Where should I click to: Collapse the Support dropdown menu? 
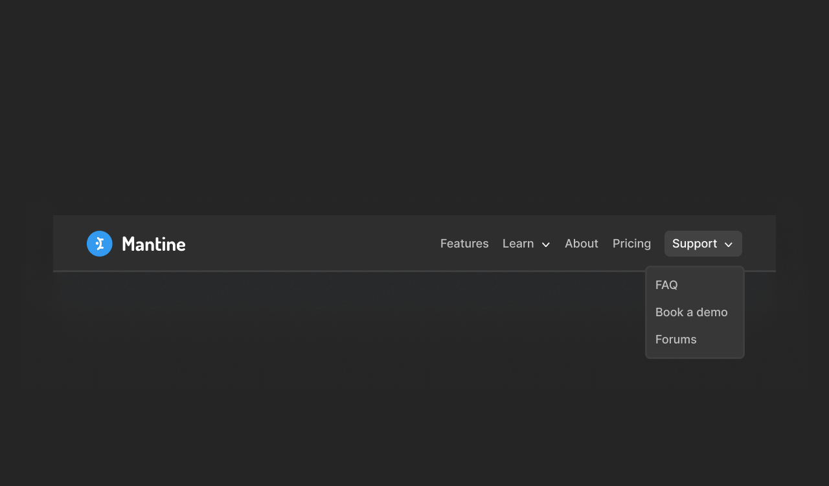[703, 244]
